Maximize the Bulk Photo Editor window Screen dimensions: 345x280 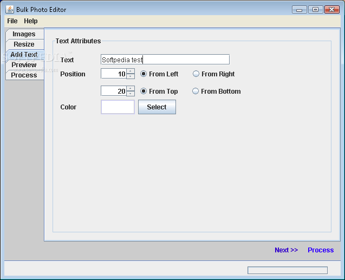pos(316,10)
